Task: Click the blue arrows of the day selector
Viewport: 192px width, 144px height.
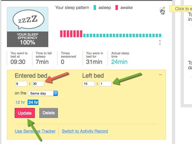Action: pyautogui.click(x=55, y=93)
